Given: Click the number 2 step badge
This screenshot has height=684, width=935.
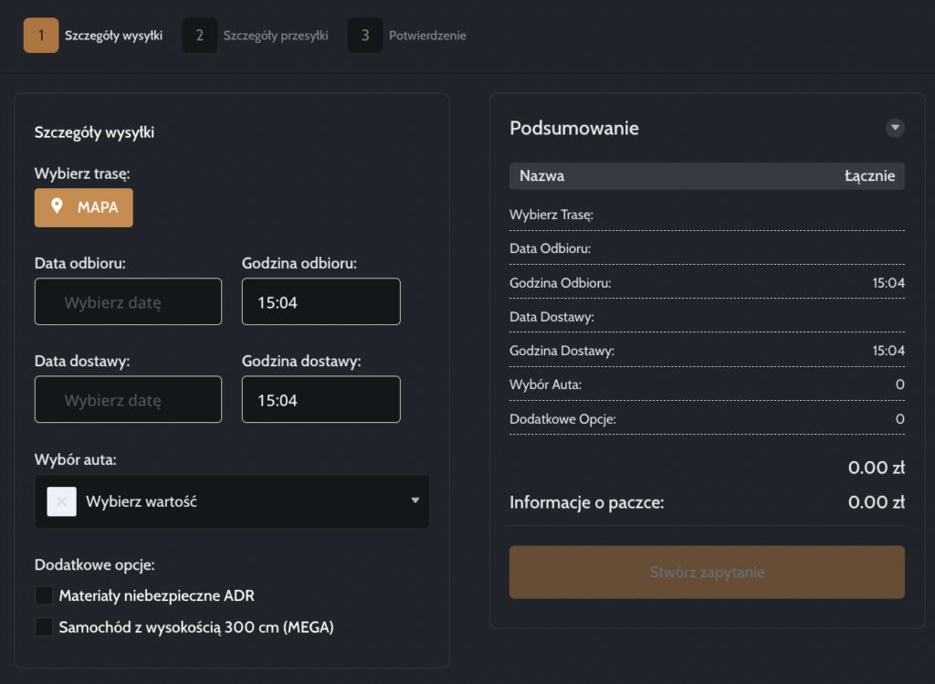Looking at the screenshot, I should pyautogui.click(x=200, y=36).
